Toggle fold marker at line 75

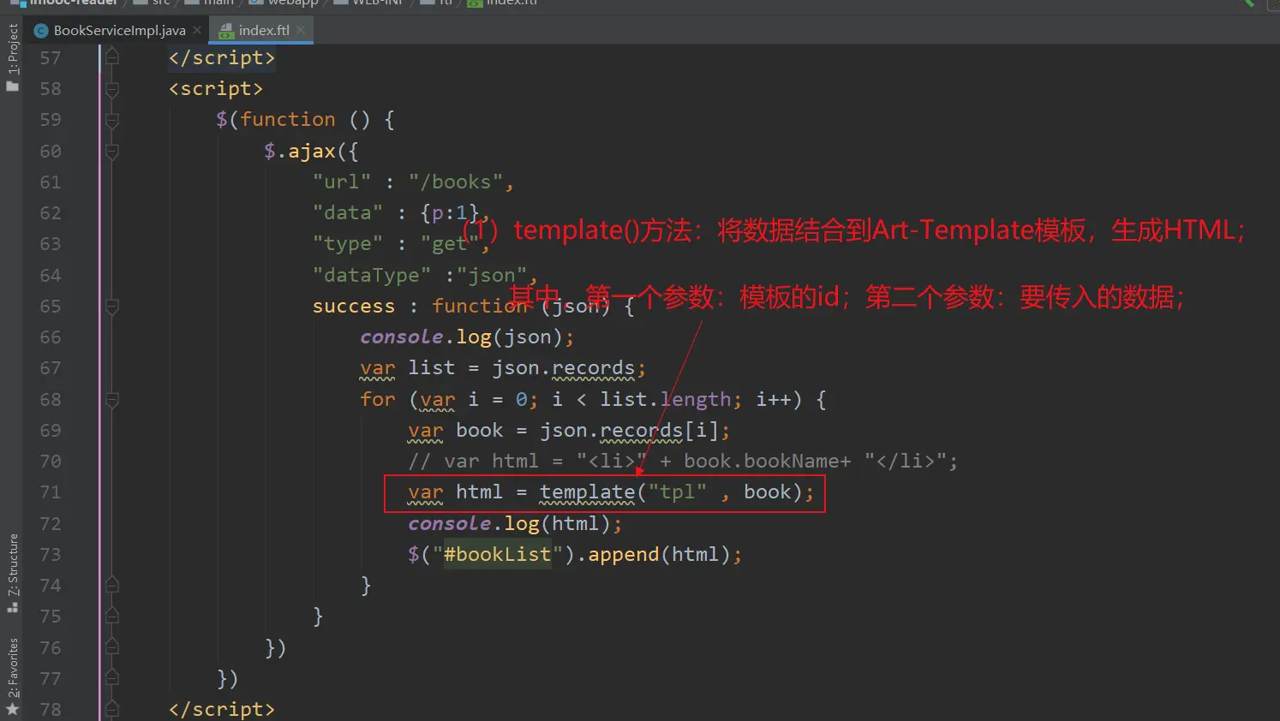pos(111,617)
